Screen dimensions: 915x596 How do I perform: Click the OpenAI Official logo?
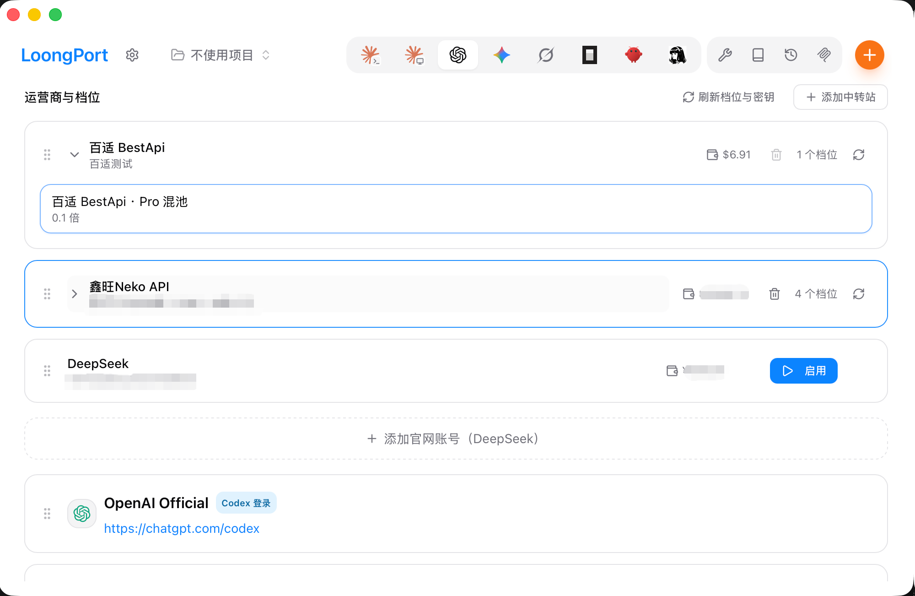(82, 514)
